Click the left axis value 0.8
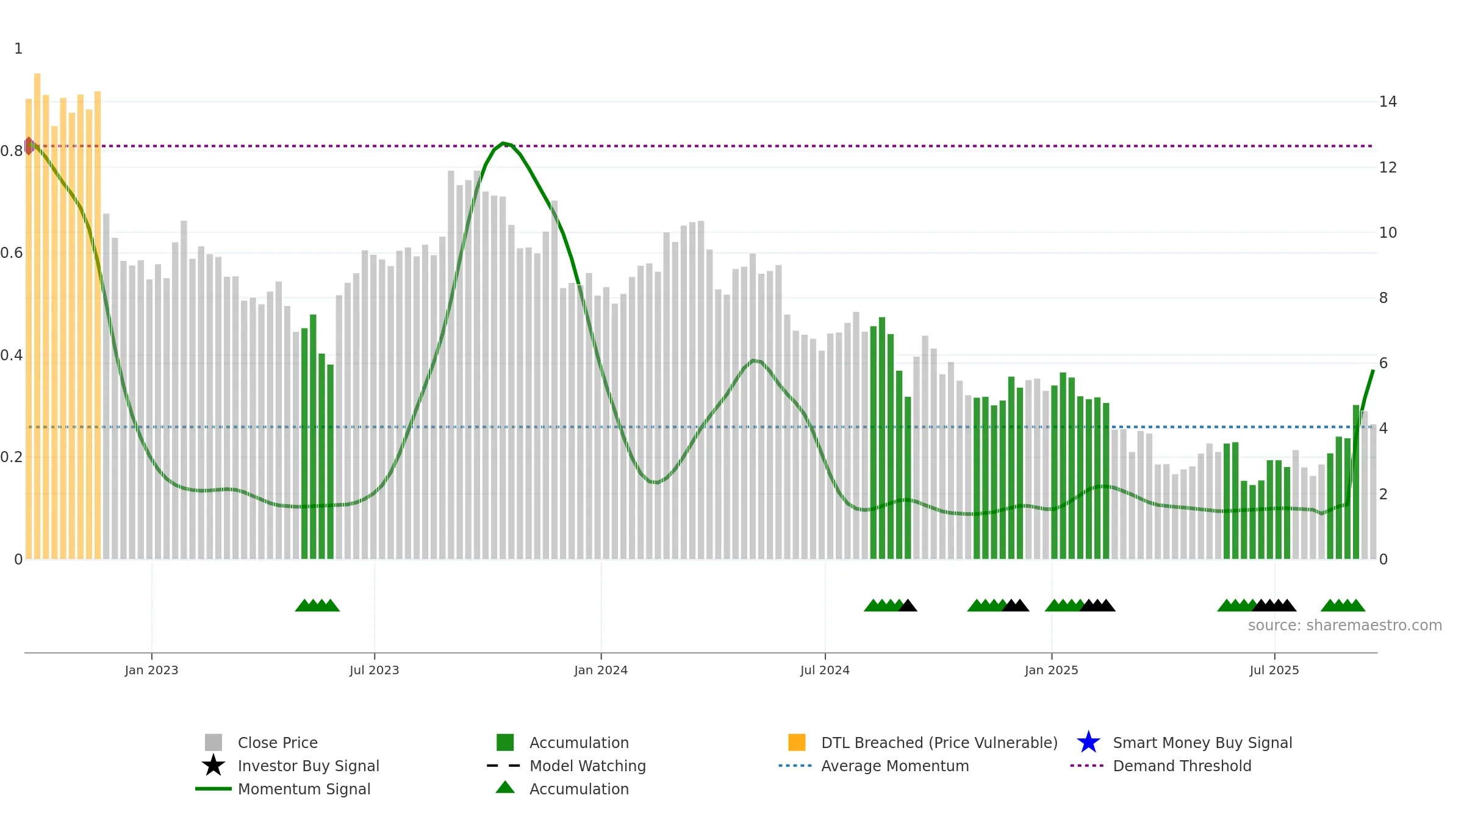 point(11,151)
